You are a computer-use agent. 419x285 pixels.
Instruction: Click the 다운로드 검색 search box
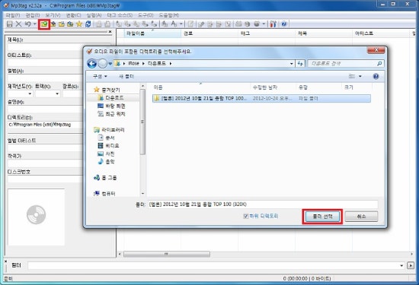point(346,63)
